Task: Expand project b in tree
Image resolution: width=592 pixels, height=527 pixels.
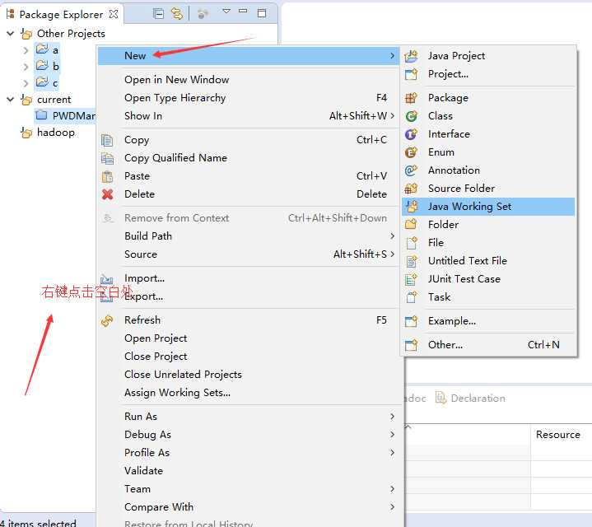Action: [x=26, y=67]
